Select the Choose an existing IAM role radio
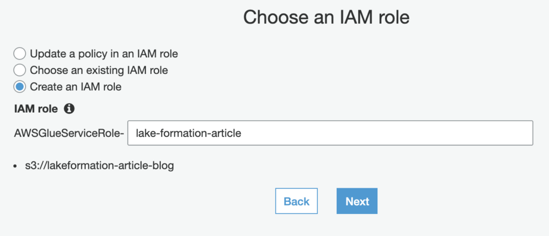 (20, 70)
